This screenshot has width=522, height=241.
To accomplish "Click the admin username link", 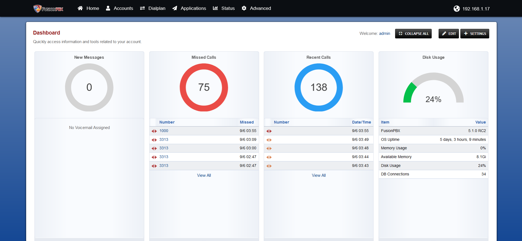I will [x=384, y=33].
